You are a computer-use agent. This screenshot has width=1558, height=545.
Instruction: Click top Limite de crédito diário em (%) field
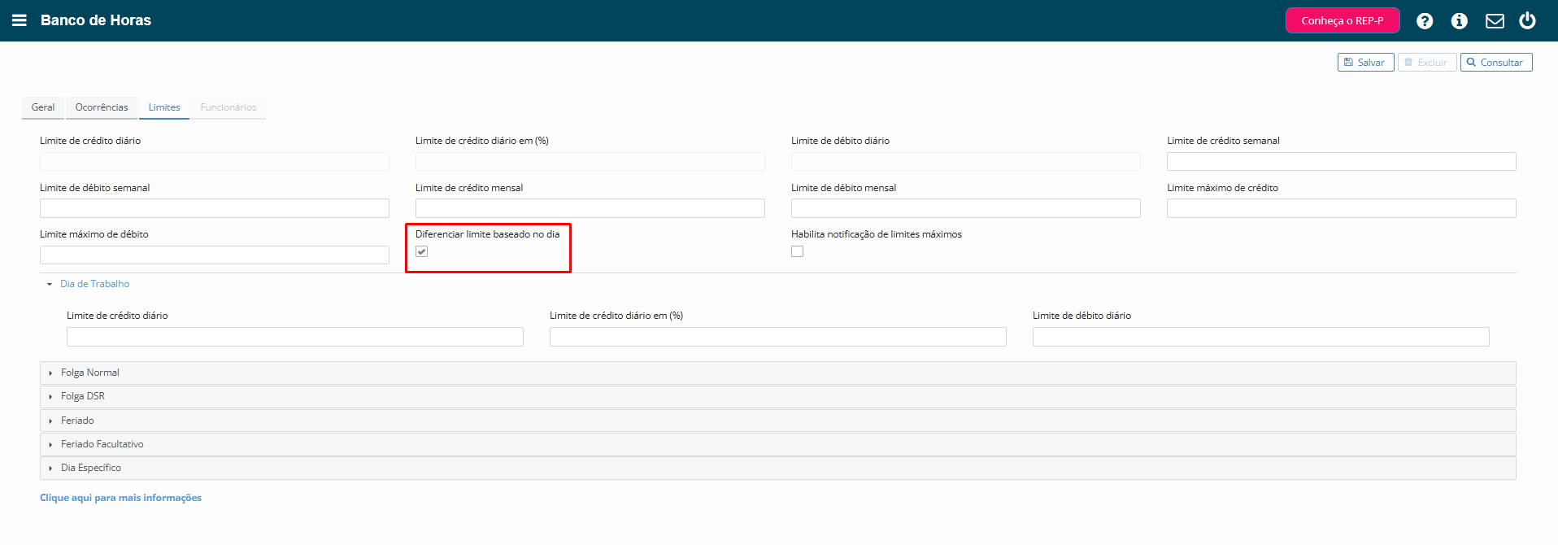tap(590, 161)
